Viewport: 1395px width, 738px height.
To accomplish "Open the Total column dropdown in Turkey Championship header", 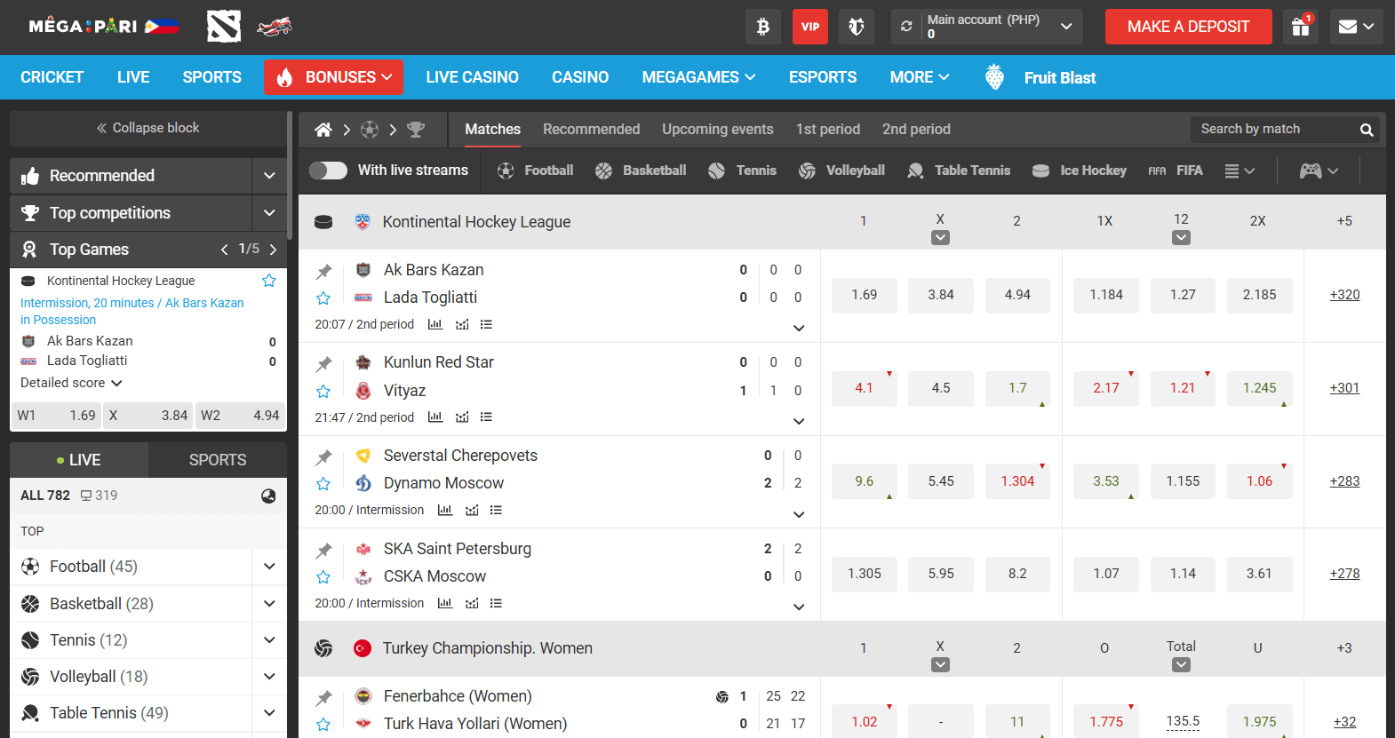I will (1181, 665).
